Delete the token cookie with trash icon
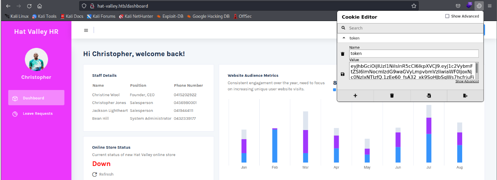This screenshot has width=497, height=180. [x=343, y=54]
